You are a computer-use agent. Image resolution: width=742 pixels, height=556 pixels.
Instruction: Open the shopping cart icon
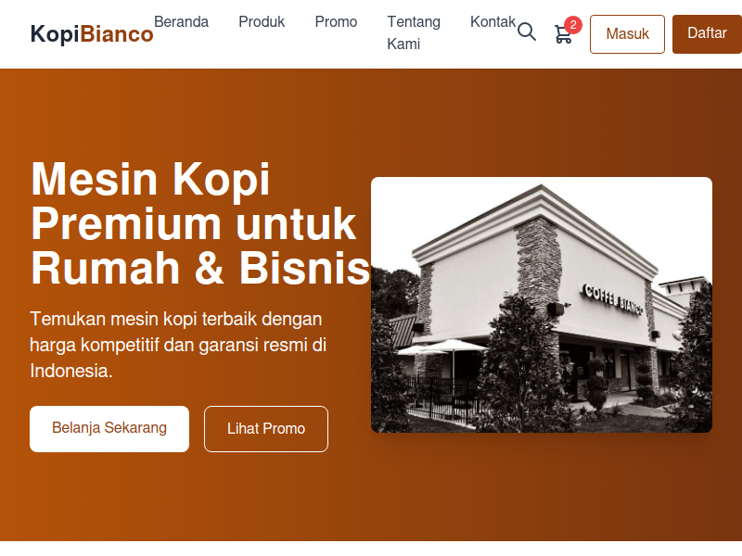click(563, 34)
